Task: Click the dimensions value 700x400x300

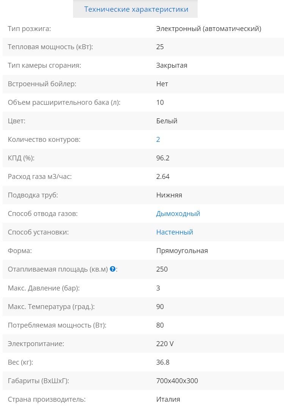Action: click(x=177, y=381)
